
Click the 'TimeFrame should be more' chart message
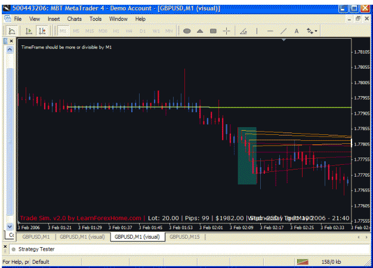(x=67, y=47)
